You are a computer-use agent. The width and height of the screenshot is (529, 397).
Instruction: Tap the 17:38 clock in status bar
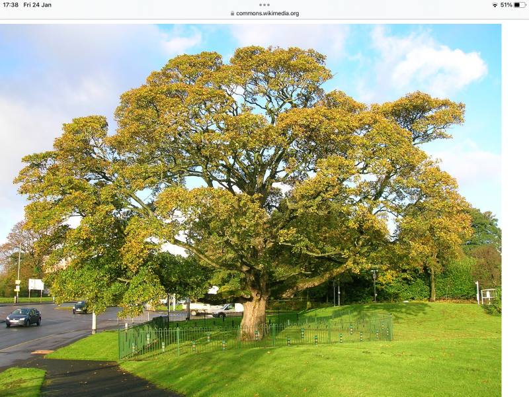[x=11, y=5]
